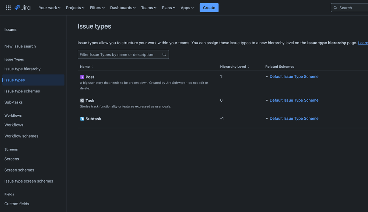The image size is (368, 212).
Task: Open the Dashboards menu
Action: (122, 7)
